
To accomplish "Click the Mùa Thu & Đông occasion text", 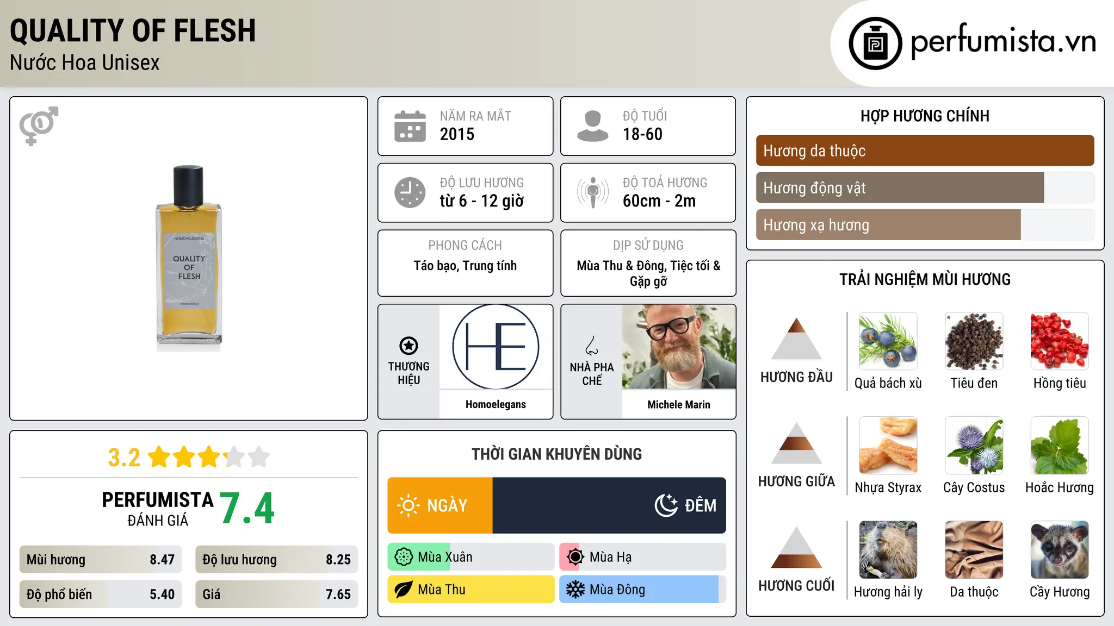I will [648, 273].
